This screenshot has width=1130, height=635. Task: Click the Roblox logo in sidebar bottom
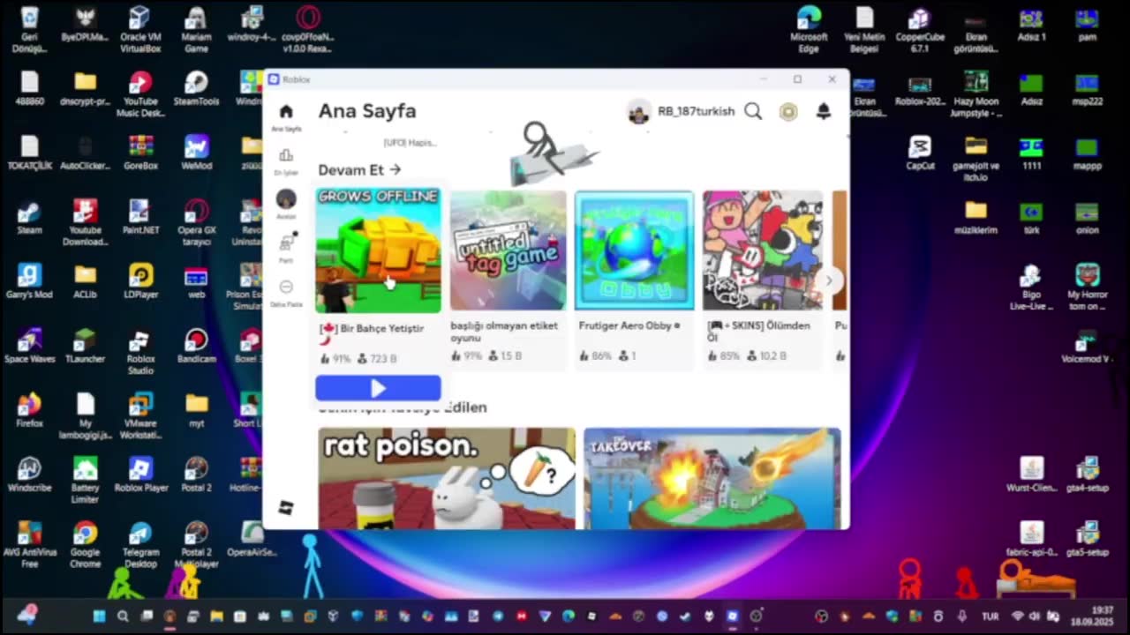point(286,507)
